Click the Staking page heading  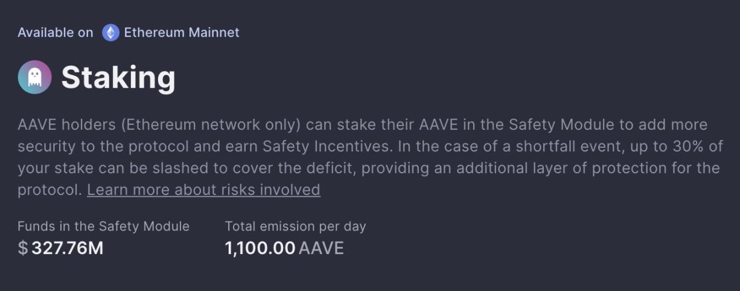pyautogui.click(x=118, y=78)
